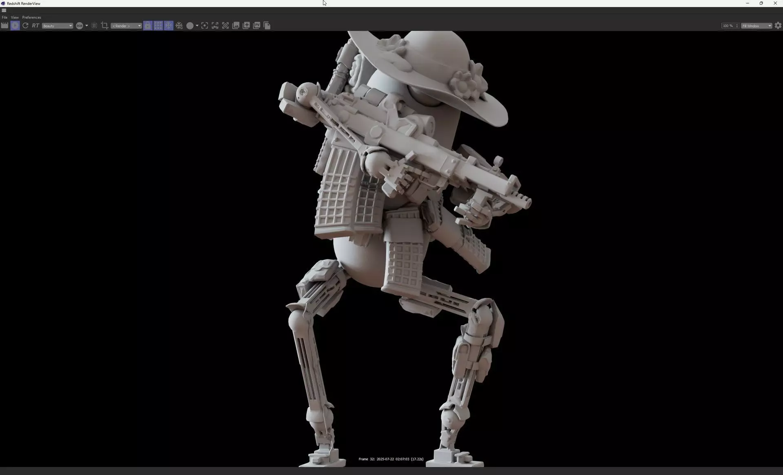
Task: Enable RT real-time render mode
Action: [x=35, y=26]
